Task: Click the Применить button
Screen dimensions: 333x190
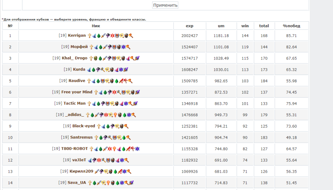Action: point(165,5)
